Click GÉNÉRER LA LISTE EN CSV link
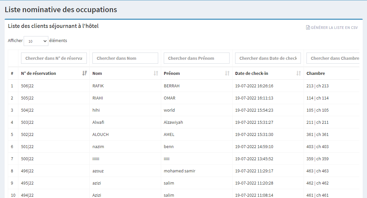367x198 pixels. point(334,28)
